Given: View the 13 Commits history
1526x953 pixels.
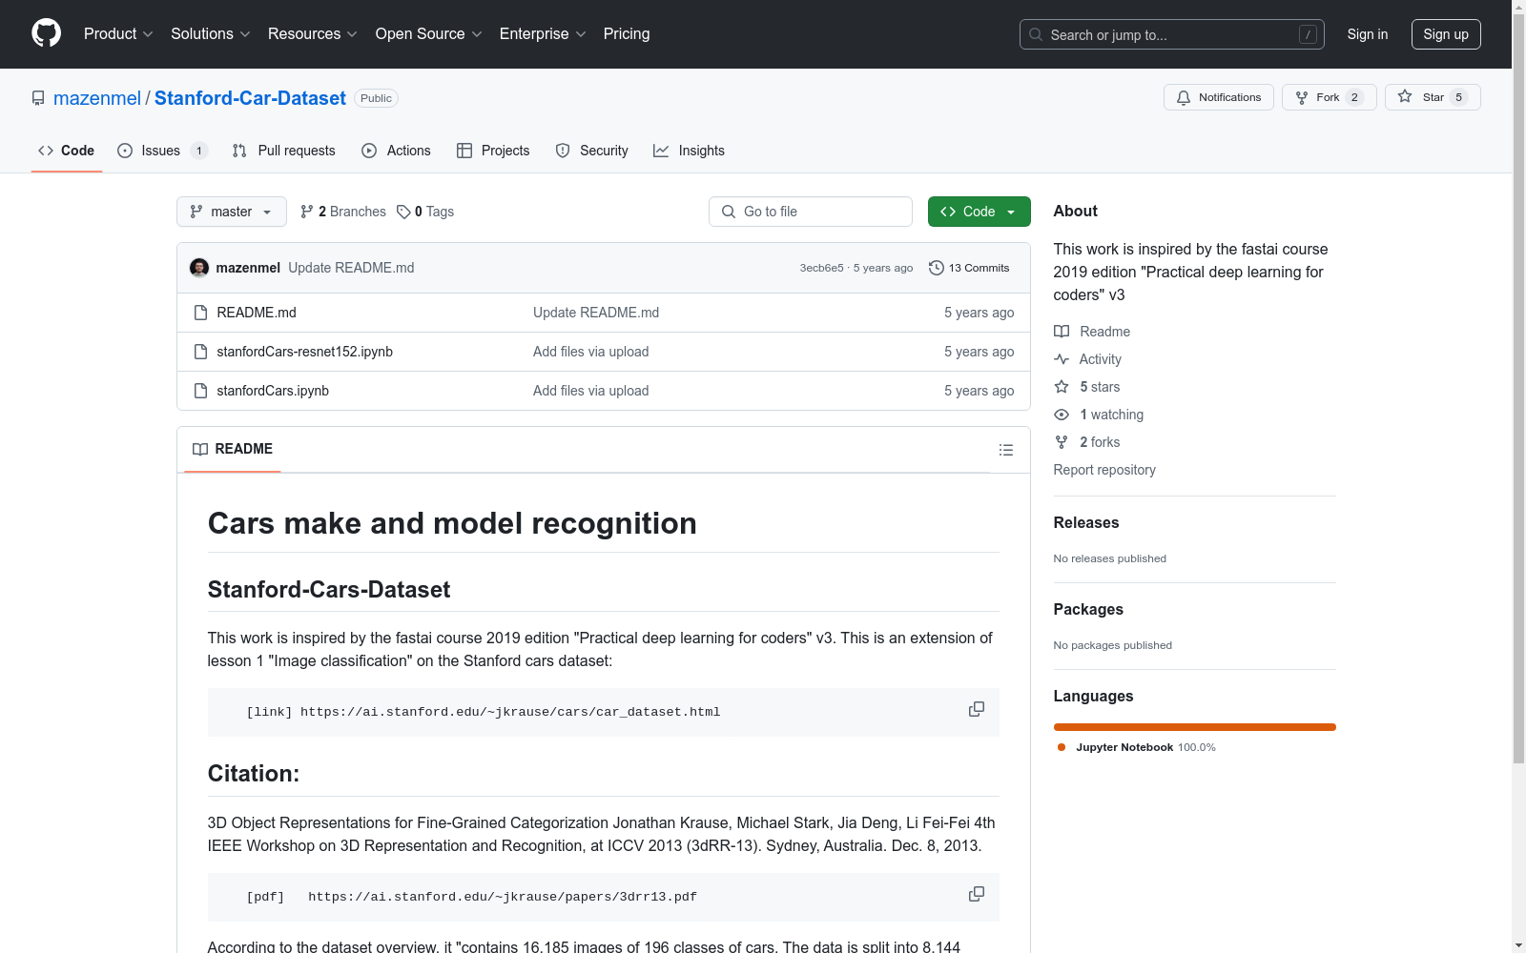Looking at the screenshot, I should click(x=969, y=268).
